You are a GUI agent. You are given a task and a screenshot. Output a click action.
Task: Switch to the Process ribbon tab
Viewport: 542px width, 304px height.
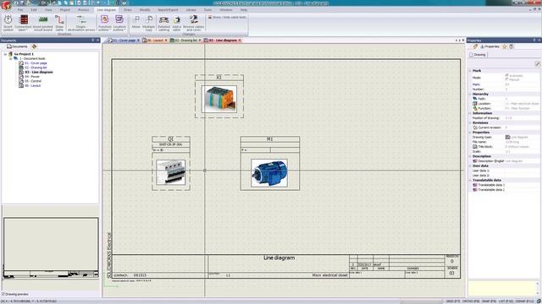point(83,10)
